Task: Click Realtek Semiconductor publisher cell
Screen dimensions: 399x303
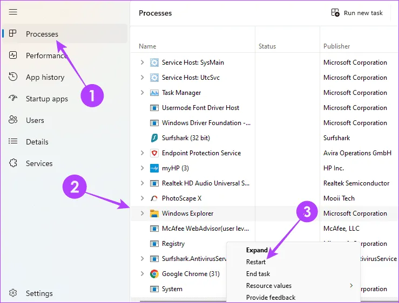Action: point(356,183)
